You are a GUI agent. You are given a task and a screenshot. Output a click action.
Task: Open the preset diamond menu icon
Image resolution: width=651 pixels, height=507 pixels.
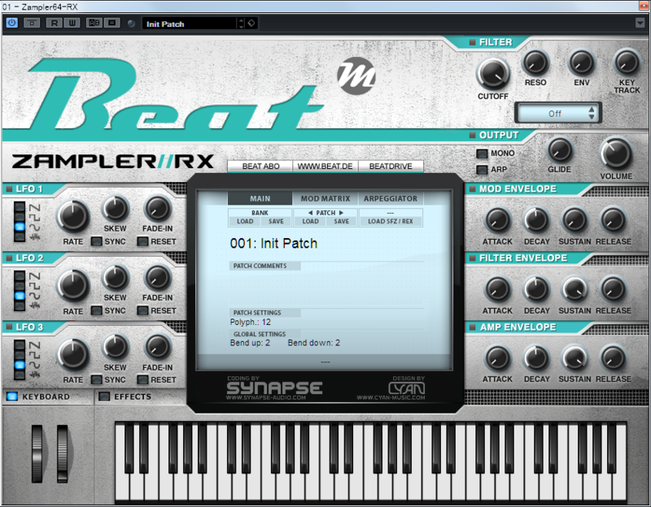click(251, 24)
